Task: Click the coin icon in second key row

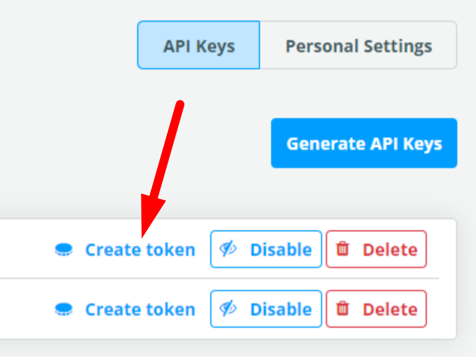Action: 64,309
